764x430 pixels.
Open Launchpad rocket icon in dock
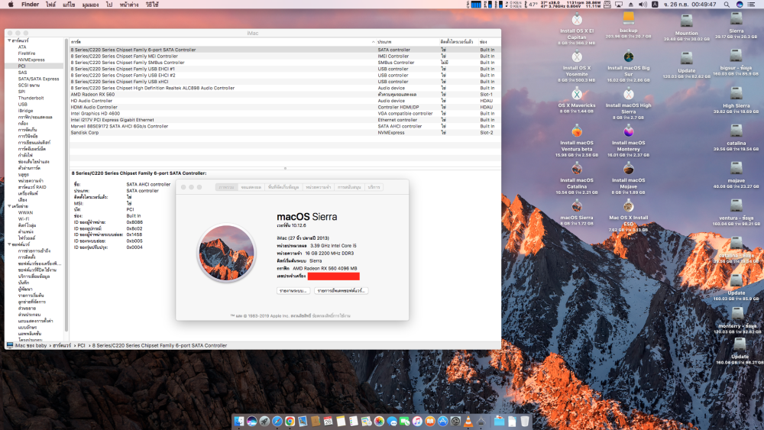264,422
